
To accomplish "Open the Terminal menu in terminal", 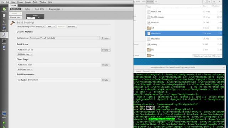I will click(146, 71).
